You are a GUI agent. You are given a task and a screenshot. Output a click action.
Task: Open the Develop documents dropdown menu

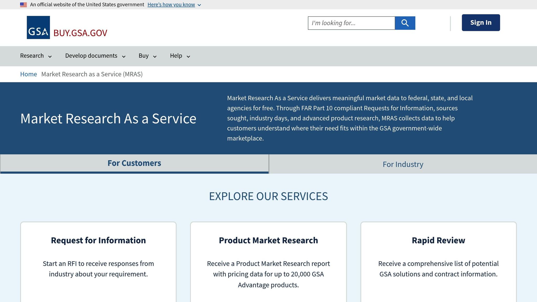pyautogui.click(x=95, y=56)
